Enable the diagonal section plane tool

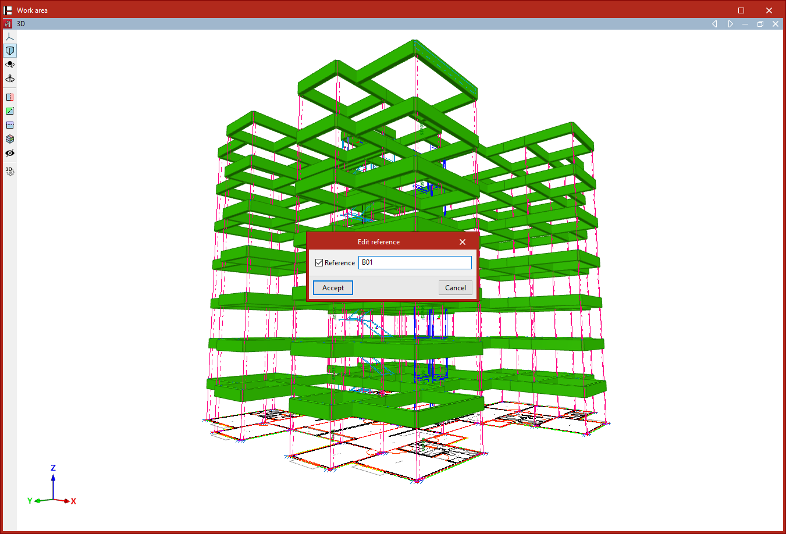click(x=10, y=111)
